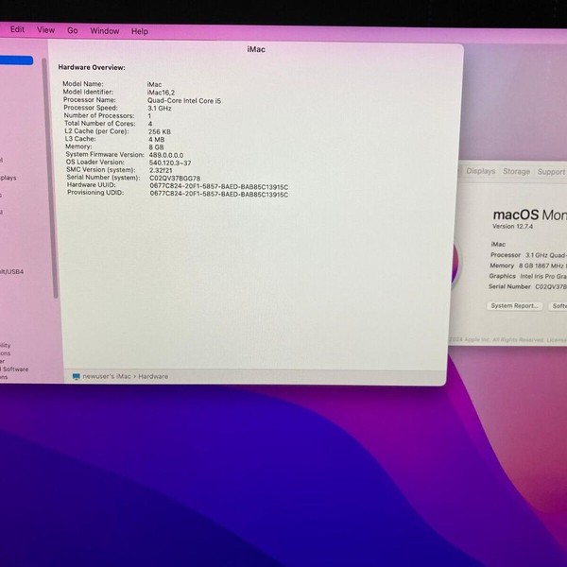This screenshot has height=567, width=567.
Task: Click the Serial Number row in About This Mac
Action: (527, 286)
